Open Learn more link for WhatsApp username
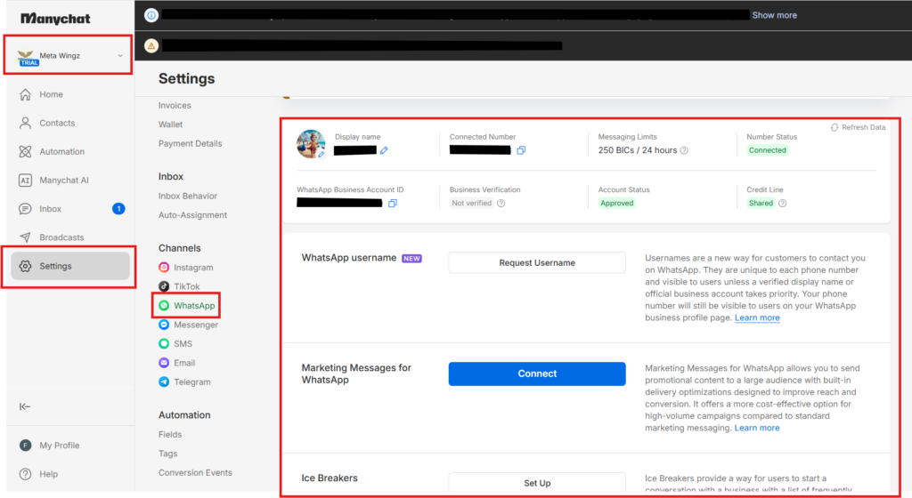 (757, 317)
